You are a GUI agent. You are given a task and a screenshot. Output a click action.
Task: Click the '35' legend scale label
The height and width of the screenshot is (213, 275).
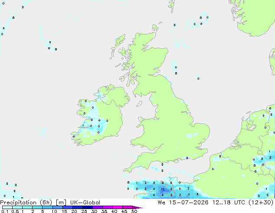tap(104, 211)
